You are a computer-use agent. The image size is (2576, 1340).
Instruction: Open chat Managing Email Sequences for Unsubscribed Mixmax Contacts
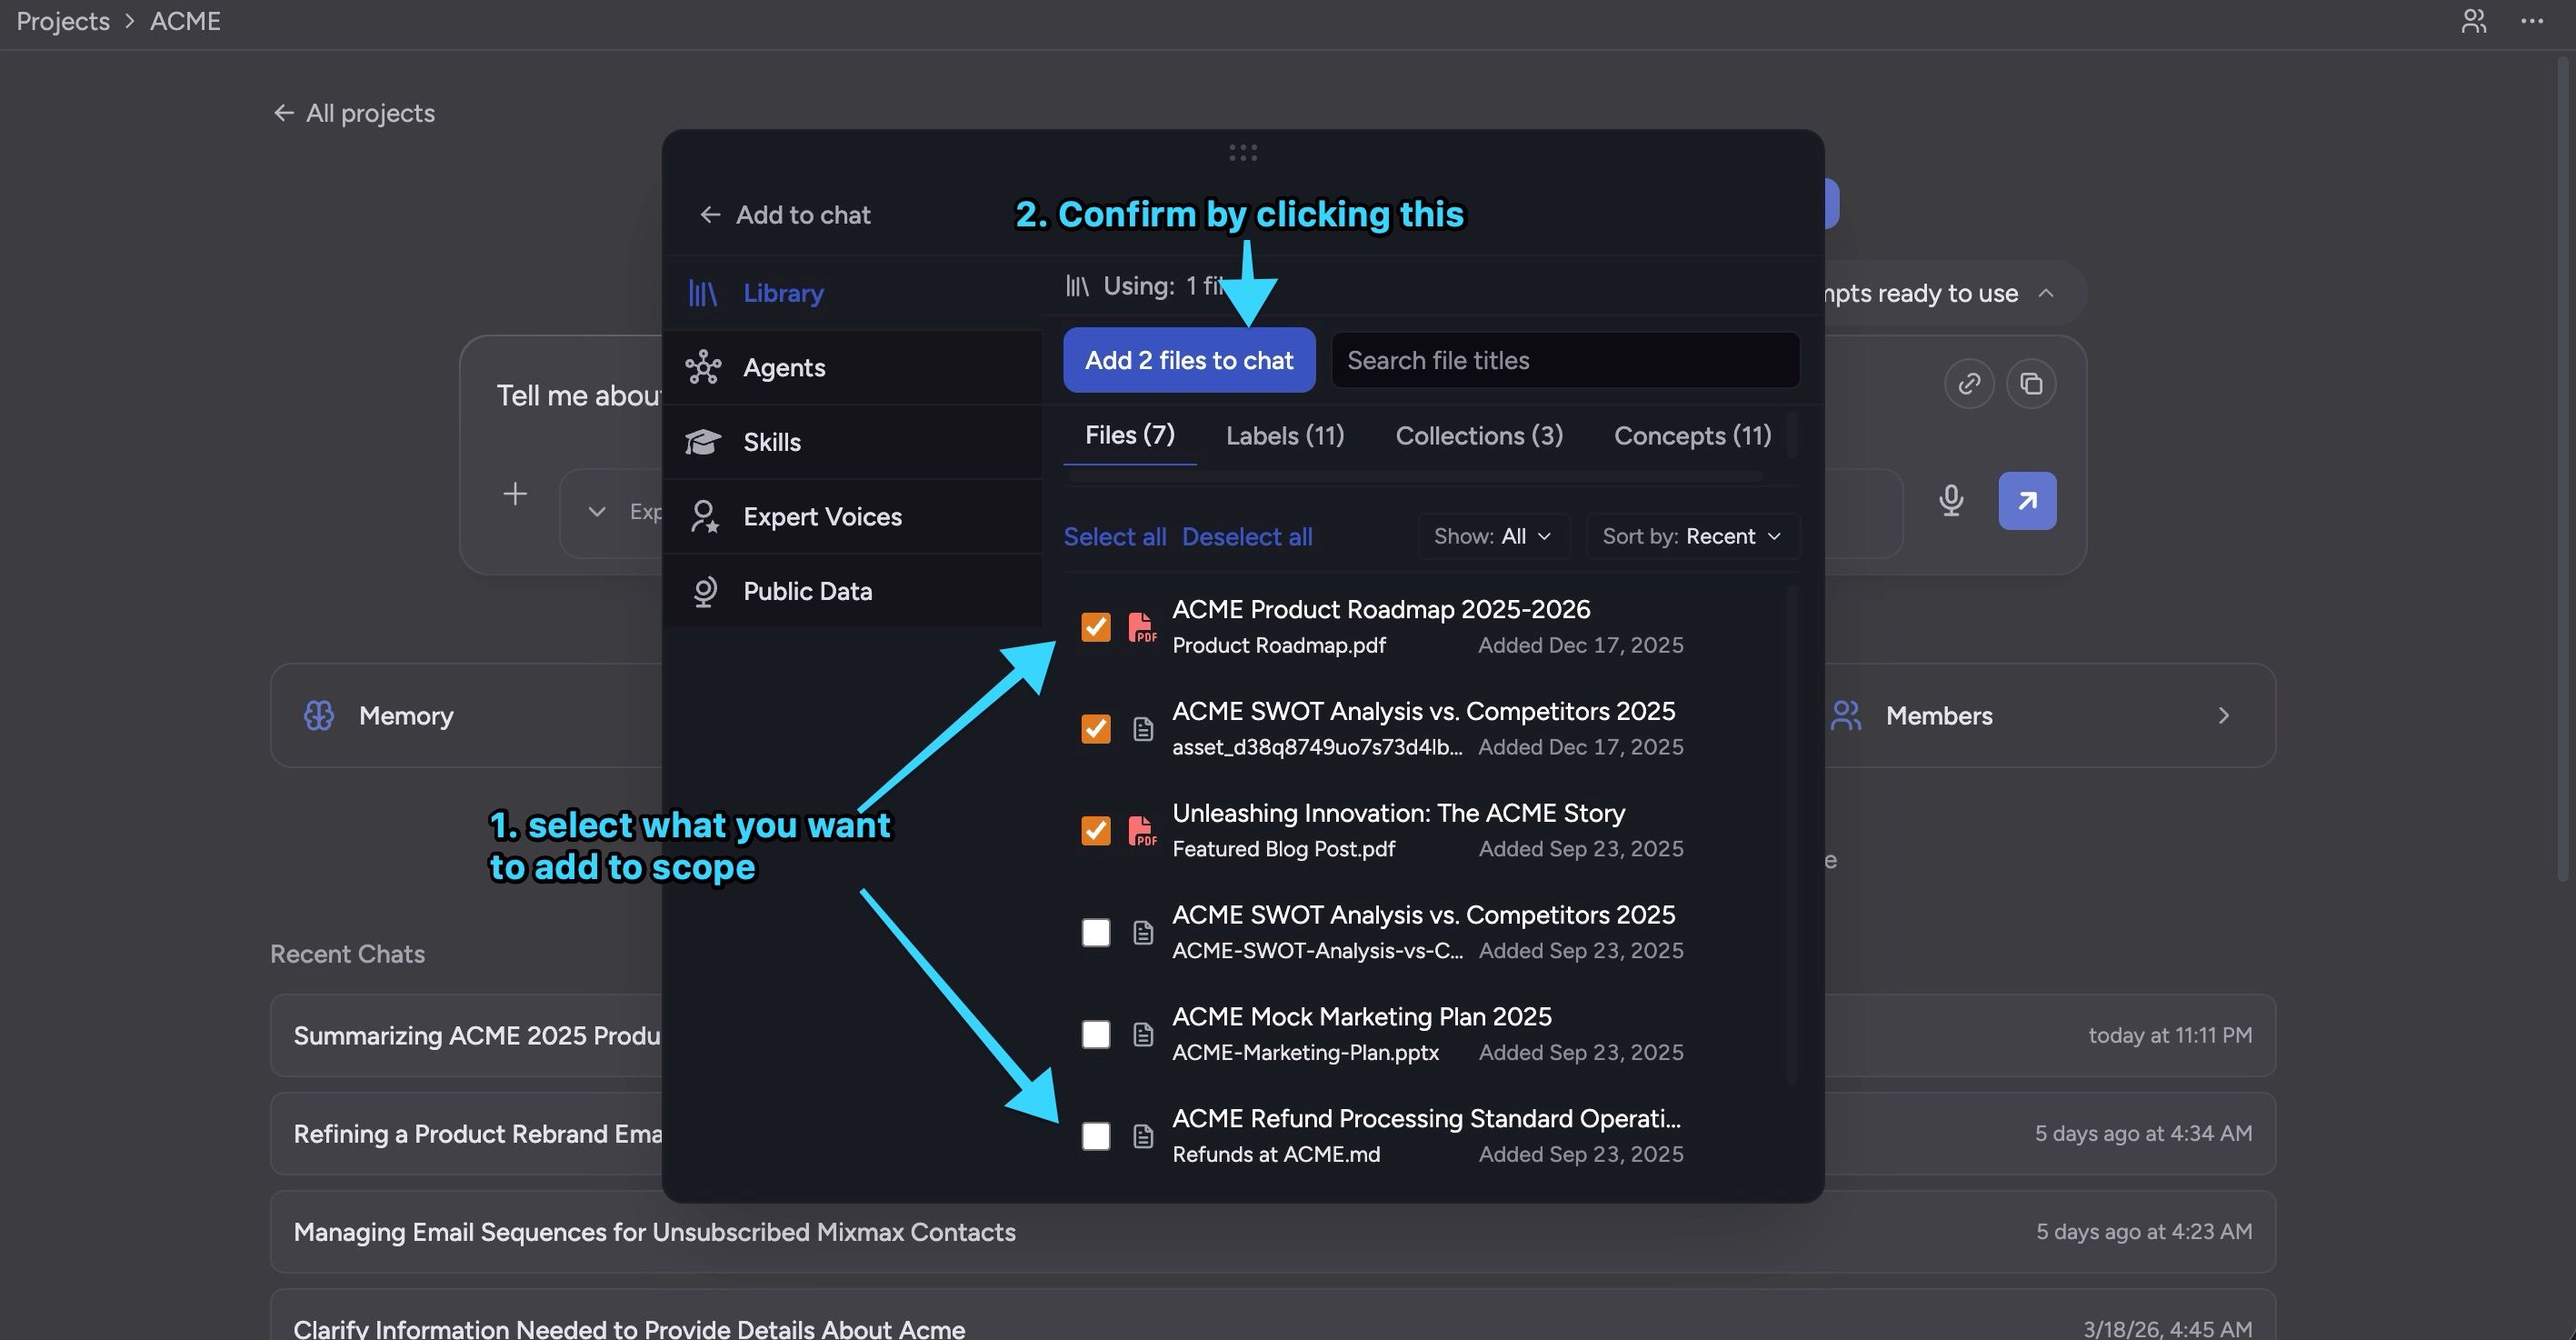point(1273,1232)
